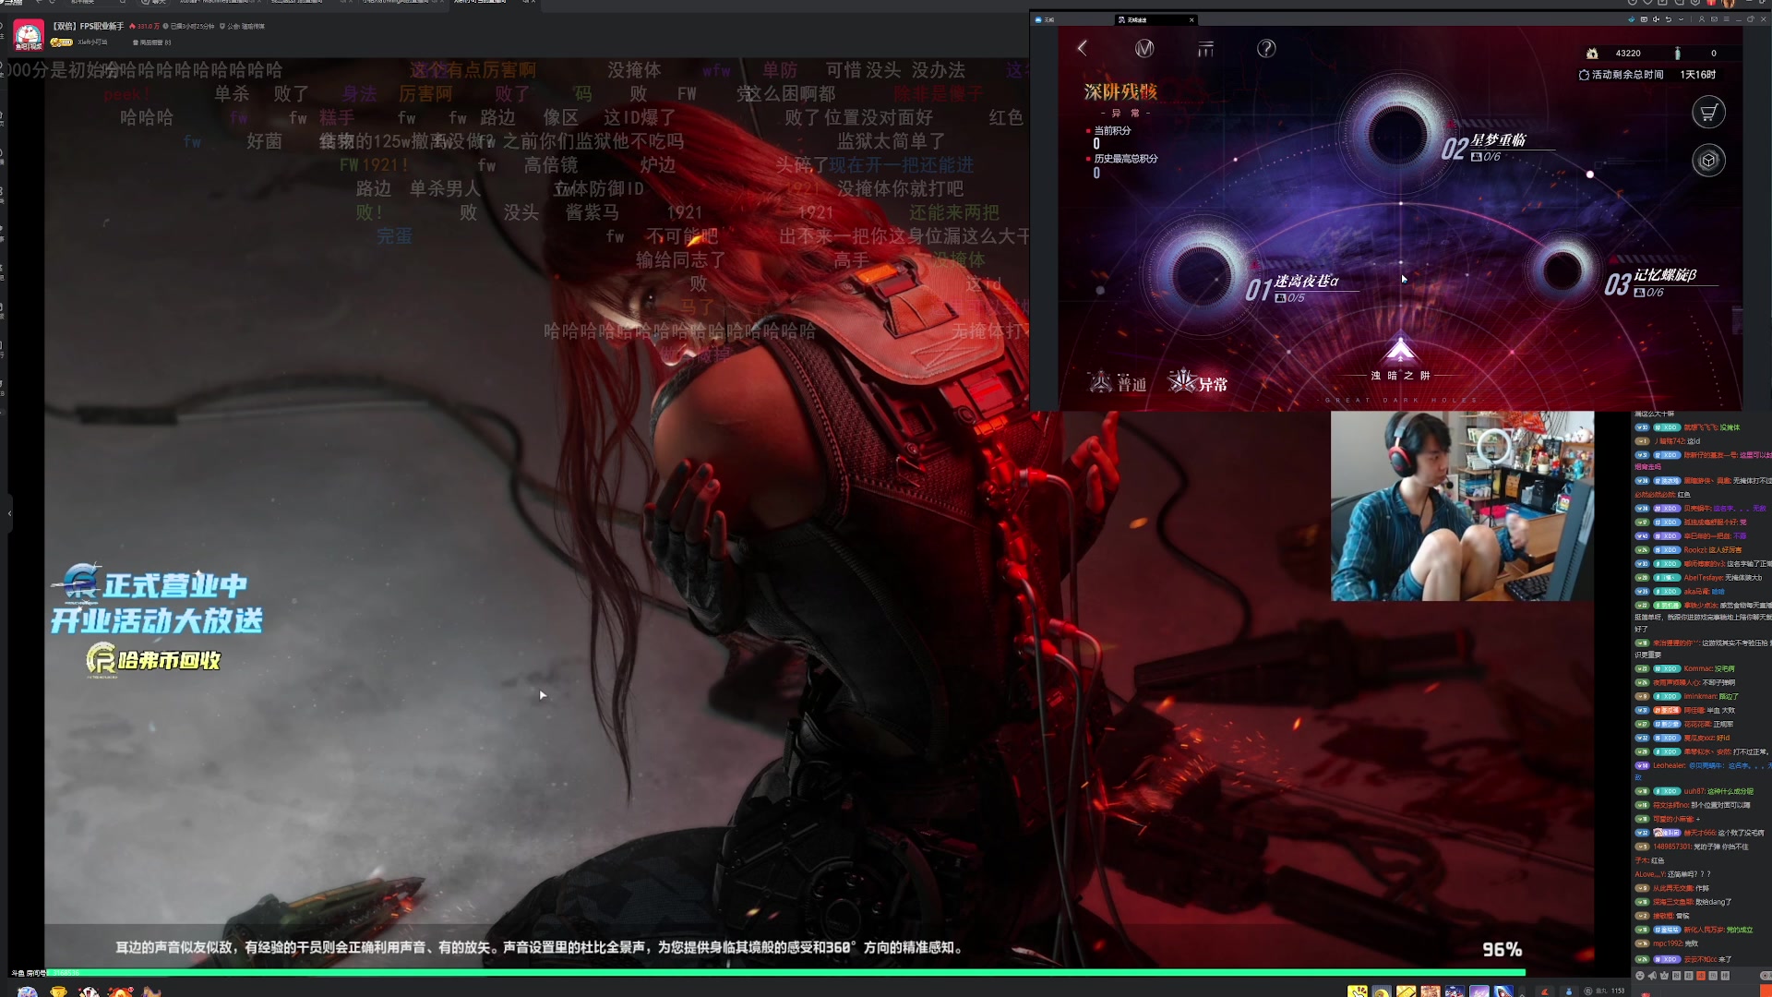Go back using the game's back arrow
The image size is (1772, 997).
1082,47
